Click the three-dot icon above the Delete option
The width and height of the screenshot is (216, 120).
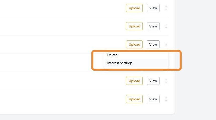(166, 44)
